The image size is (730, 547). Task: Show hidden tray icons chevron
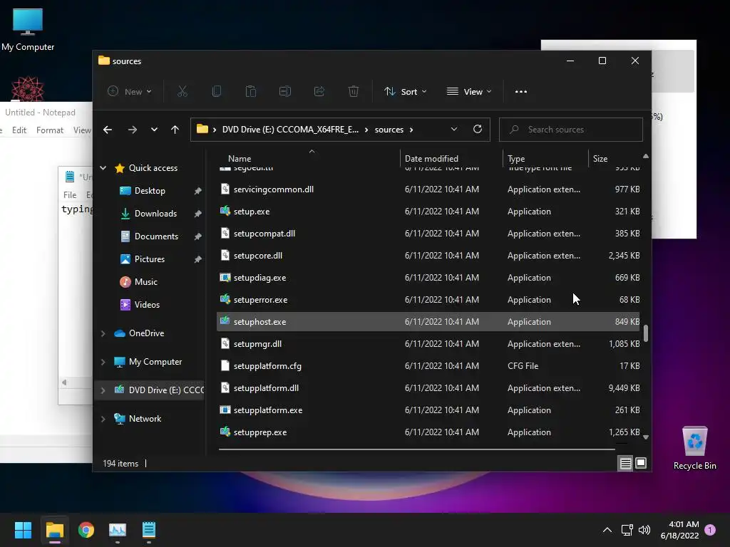[607, 530]
